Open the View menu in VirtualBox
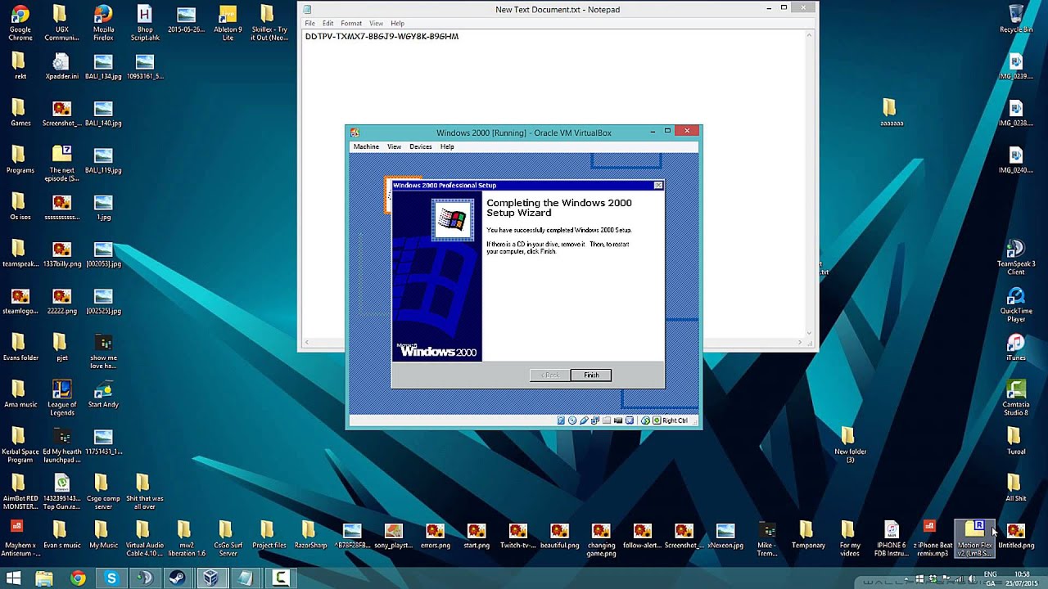Screen dimensions: 1048x589 [x=394, y=146]
